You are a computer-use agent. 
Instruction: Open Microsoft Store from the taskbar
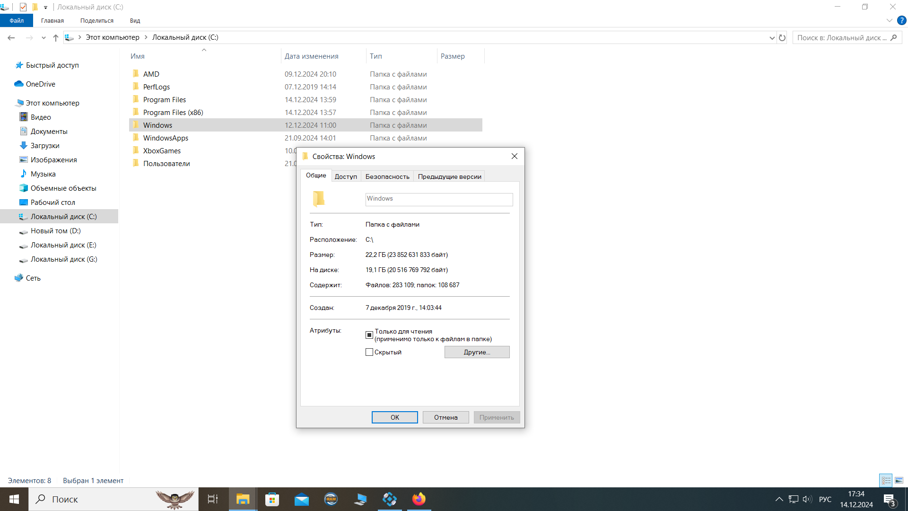[272, 499]
